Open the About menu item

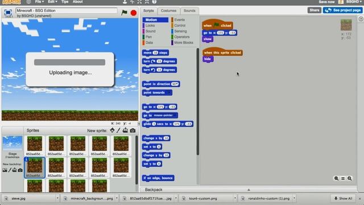(77, 2)
